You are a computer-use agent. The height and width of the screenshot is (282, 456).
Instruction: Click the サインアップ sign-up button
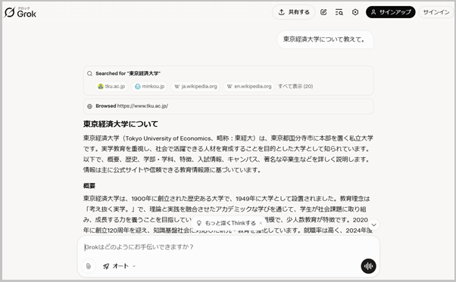click(391, 12)
